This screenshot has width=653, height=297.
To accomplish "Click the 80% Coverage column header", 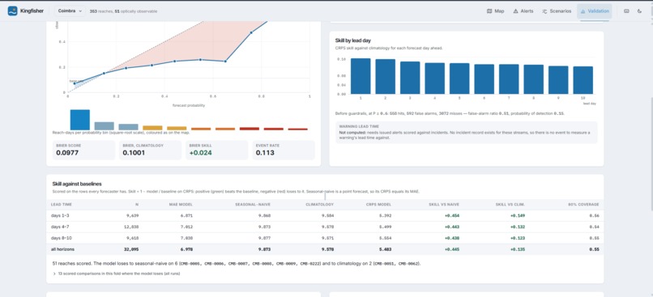I will (583, 204).
